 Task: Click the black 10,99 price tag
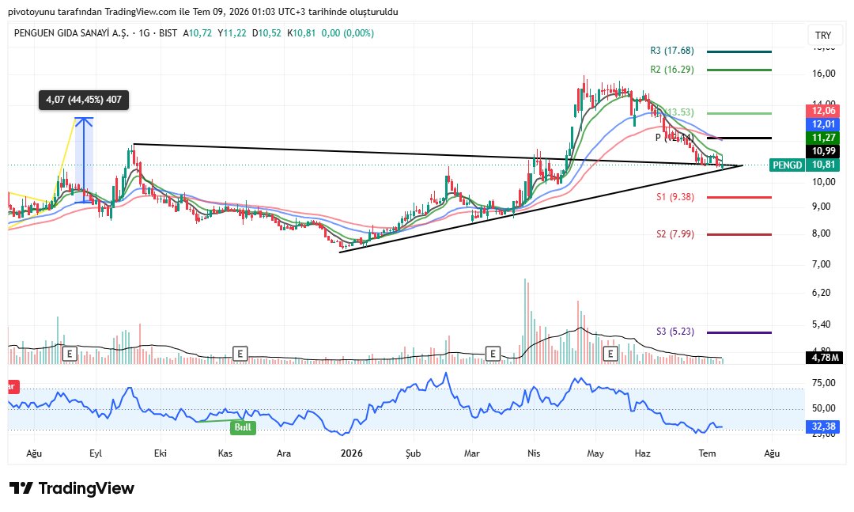tap(823, 151)
